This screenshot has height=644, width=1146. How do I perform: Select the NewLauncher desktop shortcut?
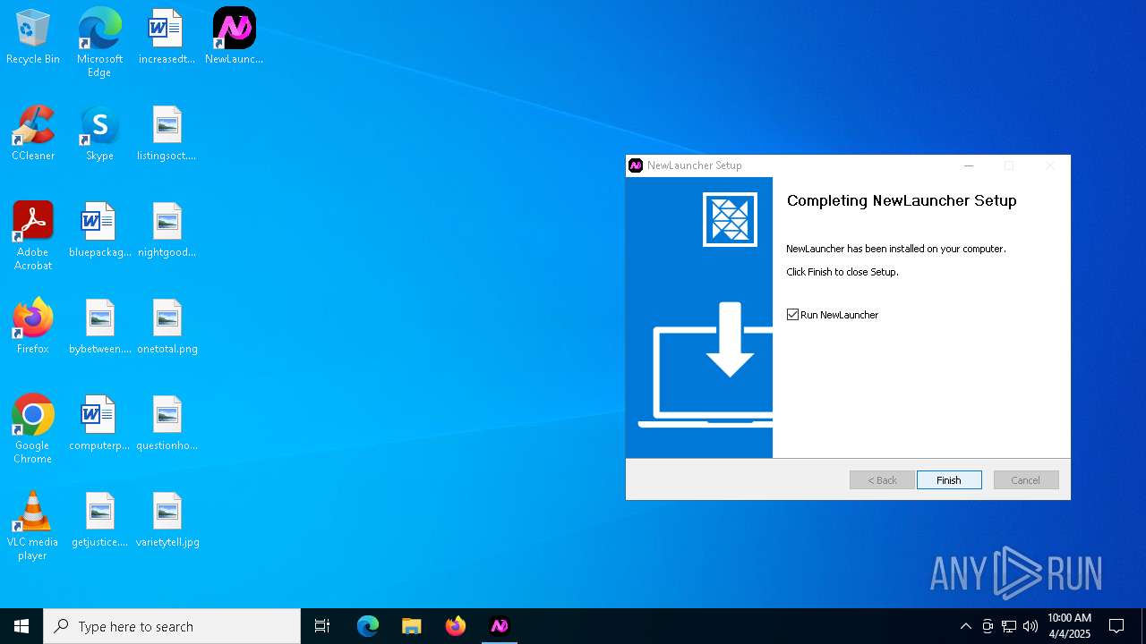pyautogui.click(x=234, y=38)
